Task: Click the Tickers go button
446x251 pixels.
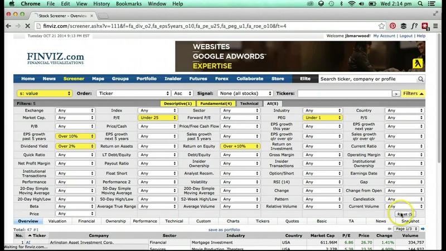Action: [x=396, y=94]
